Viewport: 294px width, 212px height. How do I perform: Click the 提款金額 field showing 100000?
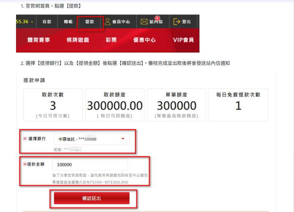coord(90,165)
